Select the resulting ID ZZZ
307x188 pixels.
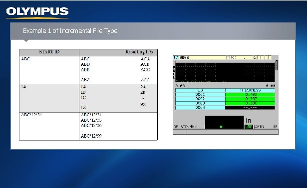pyautogui.click(x=145, y=80)
